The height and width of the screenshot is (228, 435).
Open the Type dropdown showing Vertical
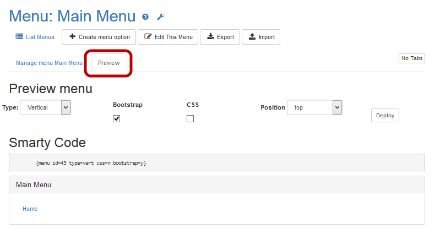click(45, 107)
